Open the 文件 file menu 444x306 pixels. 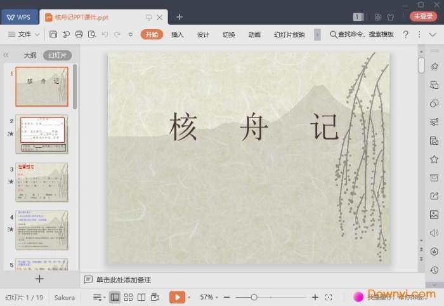[x=19, y=34]
